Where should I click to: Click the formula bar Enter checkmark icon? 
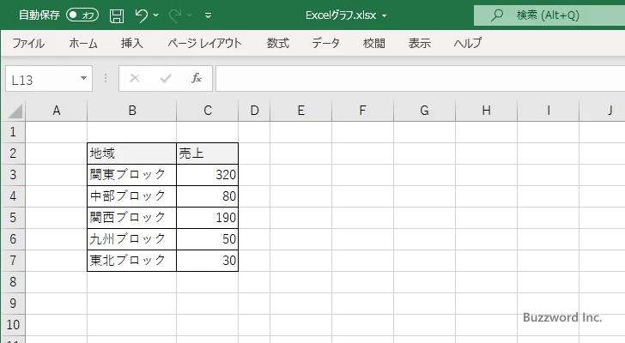[166, 78]
